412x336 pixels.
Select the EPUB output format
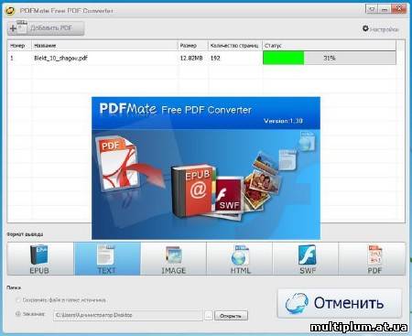[40, 259]
